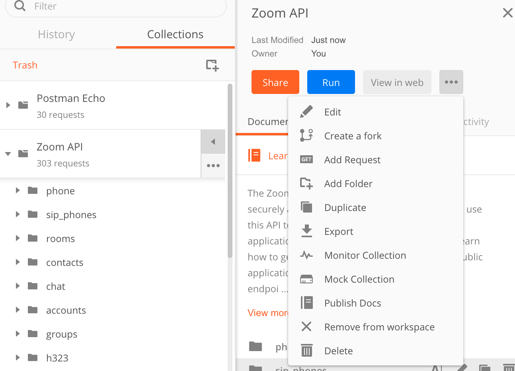Image resolution: width=515 pixels, height=371 pixels.
Task: Click the View in web button
Action: [x=397, y=82]
